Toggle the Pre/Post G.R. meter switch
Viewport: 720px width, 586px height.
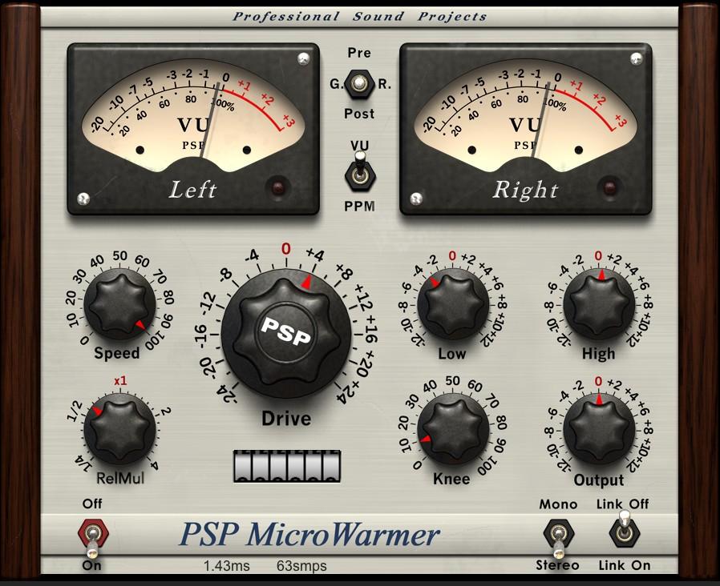[359, 83]
